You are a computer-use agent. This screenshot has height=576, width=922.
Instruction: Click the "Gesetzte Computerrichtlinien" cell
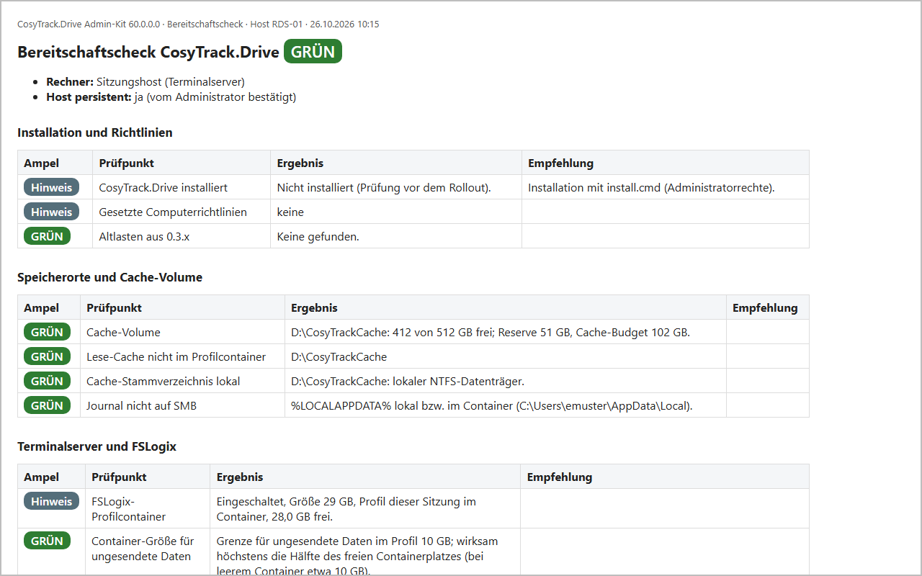click(x=182, y=212)
